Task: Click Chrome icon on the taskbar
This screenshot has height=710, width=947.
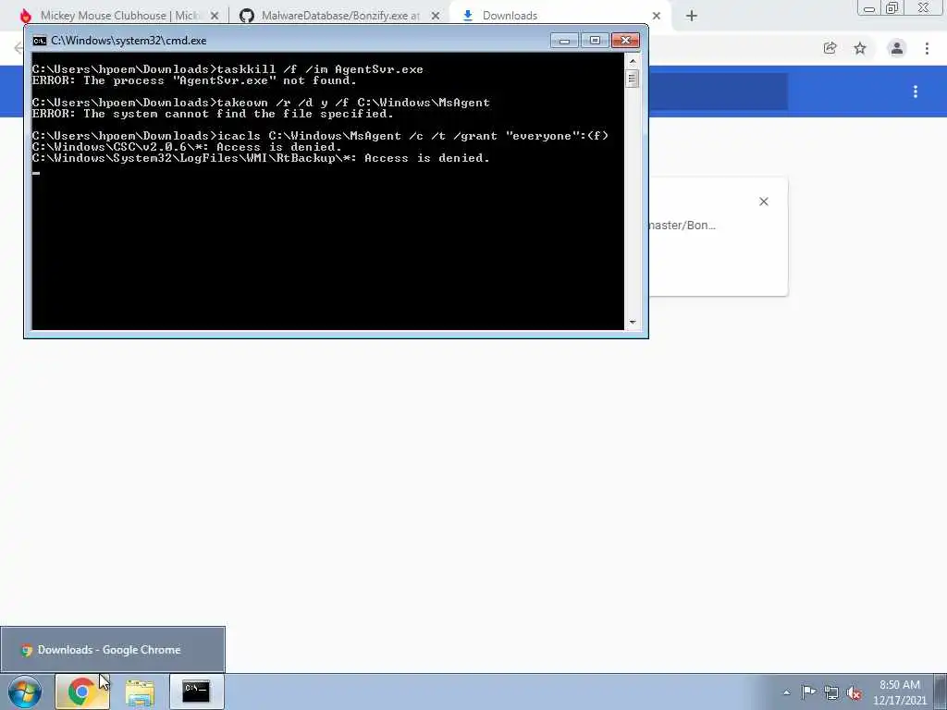Action: (82, 692)
